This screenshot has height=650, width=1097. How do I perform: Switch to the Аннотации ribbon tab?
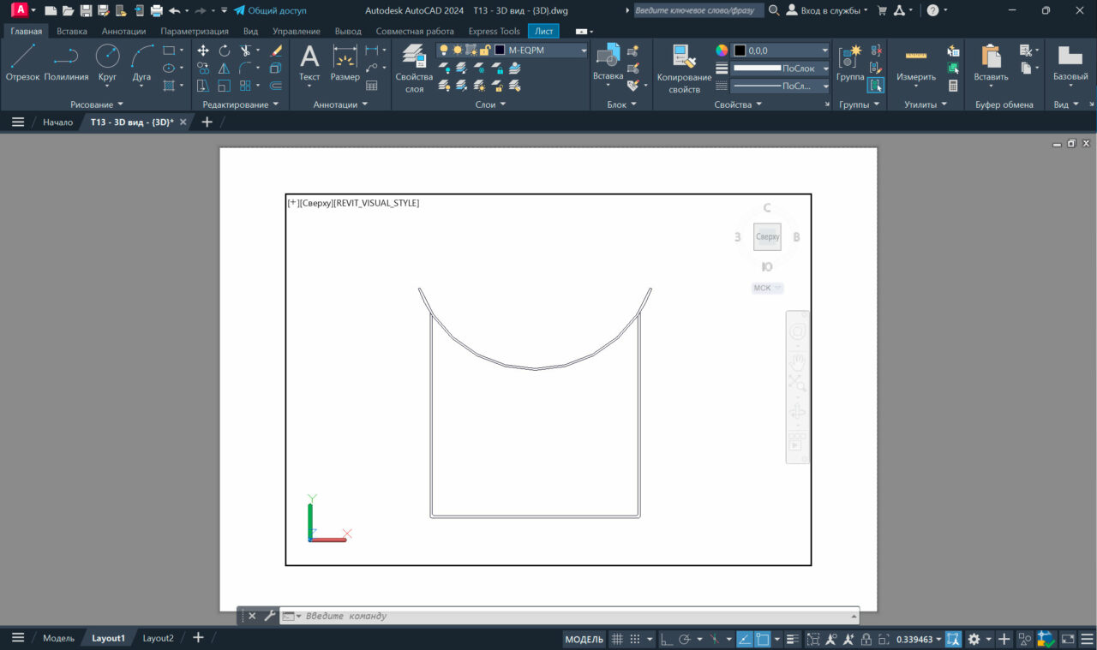tap(123, 31)
